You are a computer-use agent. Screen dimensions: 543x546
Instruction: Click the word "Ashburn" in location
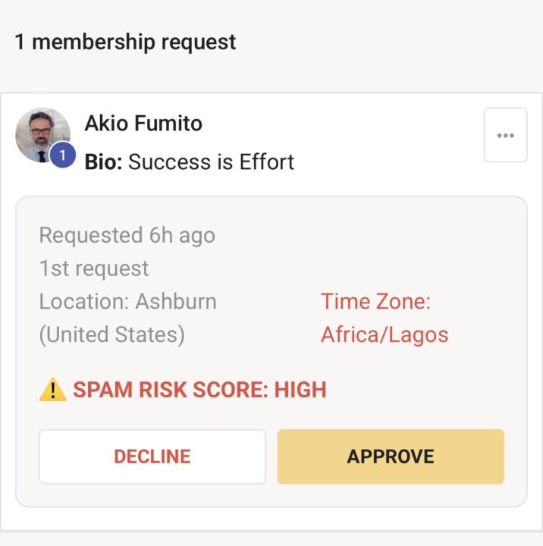176,302
